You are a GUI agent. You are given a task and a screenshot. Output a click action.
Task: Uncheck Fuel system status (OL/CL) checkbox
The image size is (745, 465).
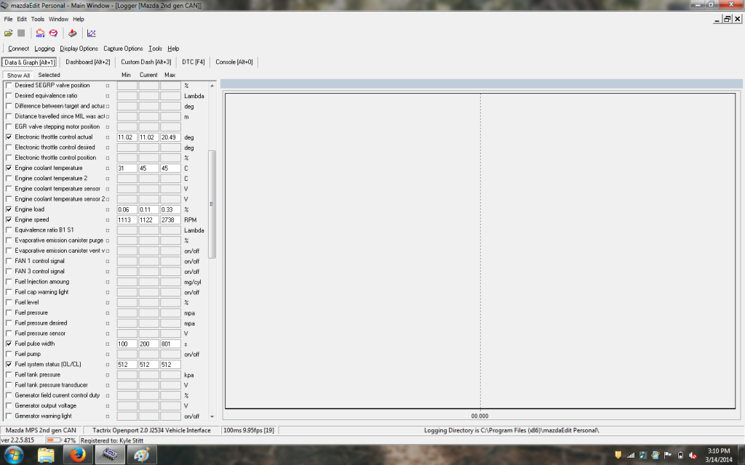(9, 365)
